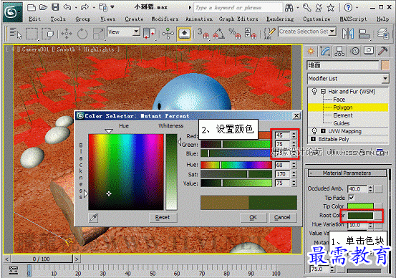Pick color with the eyedropper icon
Image resolution: width=396 pixels, height=278 pixels.
[93, 218]
